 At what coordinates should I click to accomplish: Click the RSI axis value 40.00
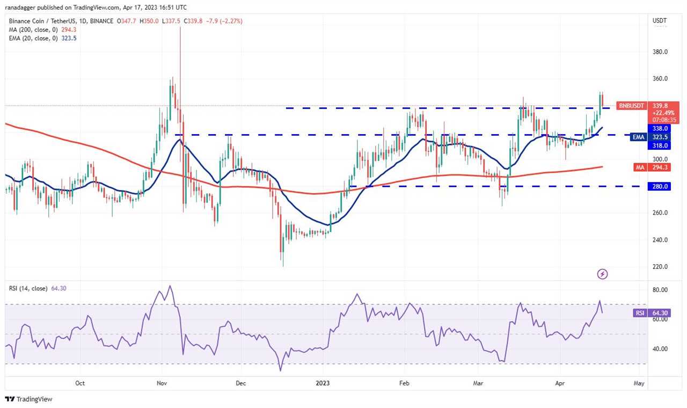(660, 349)
